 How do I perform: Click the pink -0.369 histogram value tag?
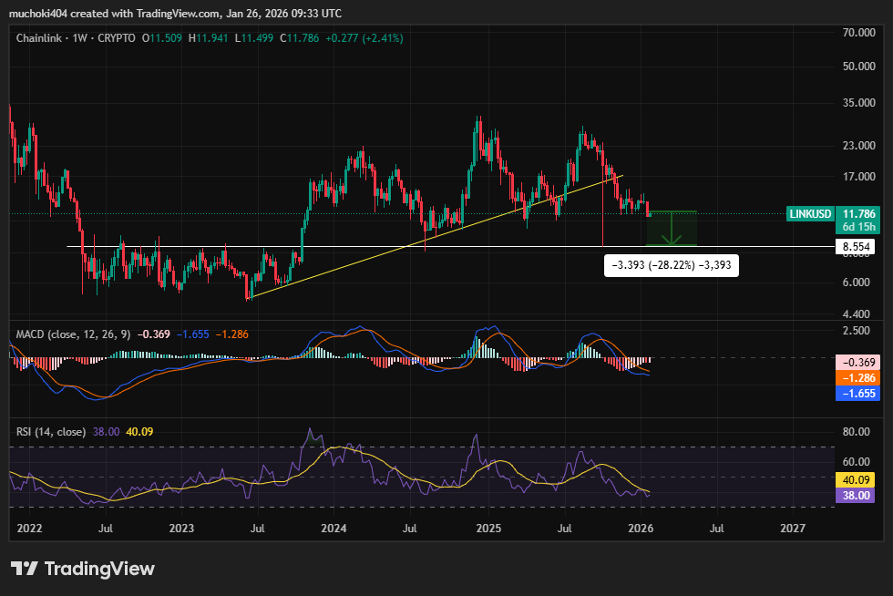point(857,362)
